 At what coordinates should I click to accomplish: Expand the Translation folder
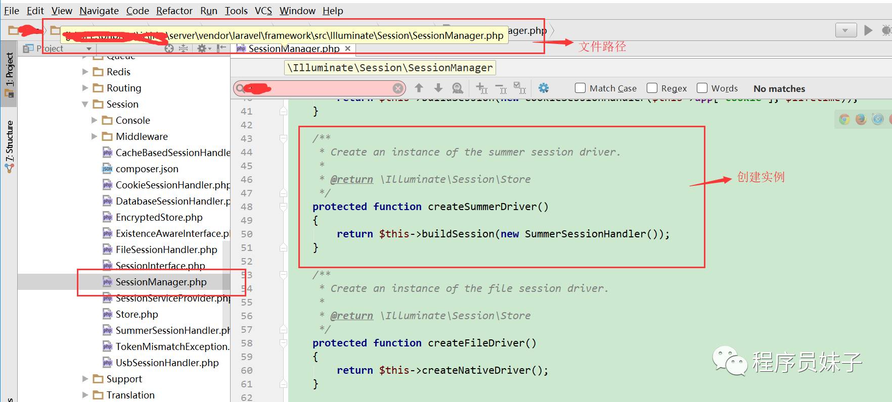(x=85, y=395)
